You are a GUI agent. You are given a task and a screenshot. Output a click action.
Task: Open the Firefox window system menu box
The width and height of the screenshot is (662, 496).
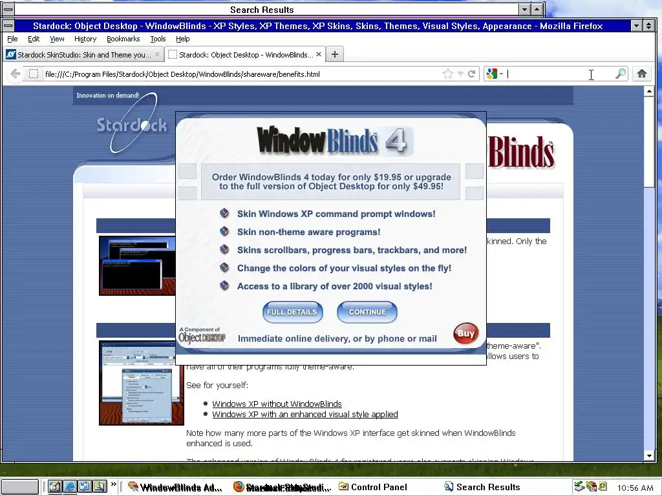coord(8,26)
